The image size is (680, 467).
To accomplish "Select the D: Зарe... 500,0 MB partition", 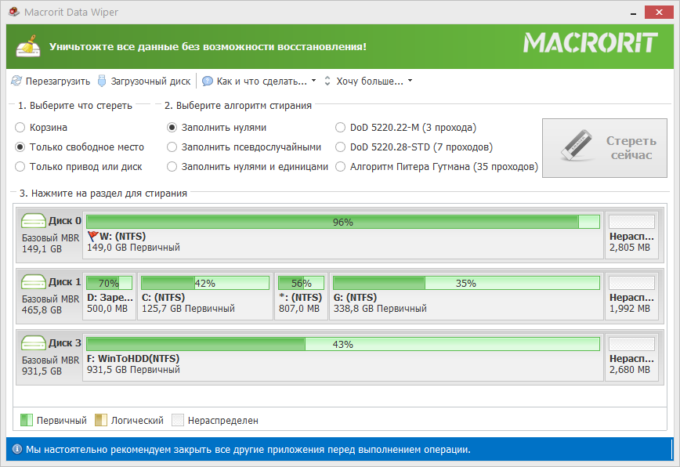I will click(110, 297).
